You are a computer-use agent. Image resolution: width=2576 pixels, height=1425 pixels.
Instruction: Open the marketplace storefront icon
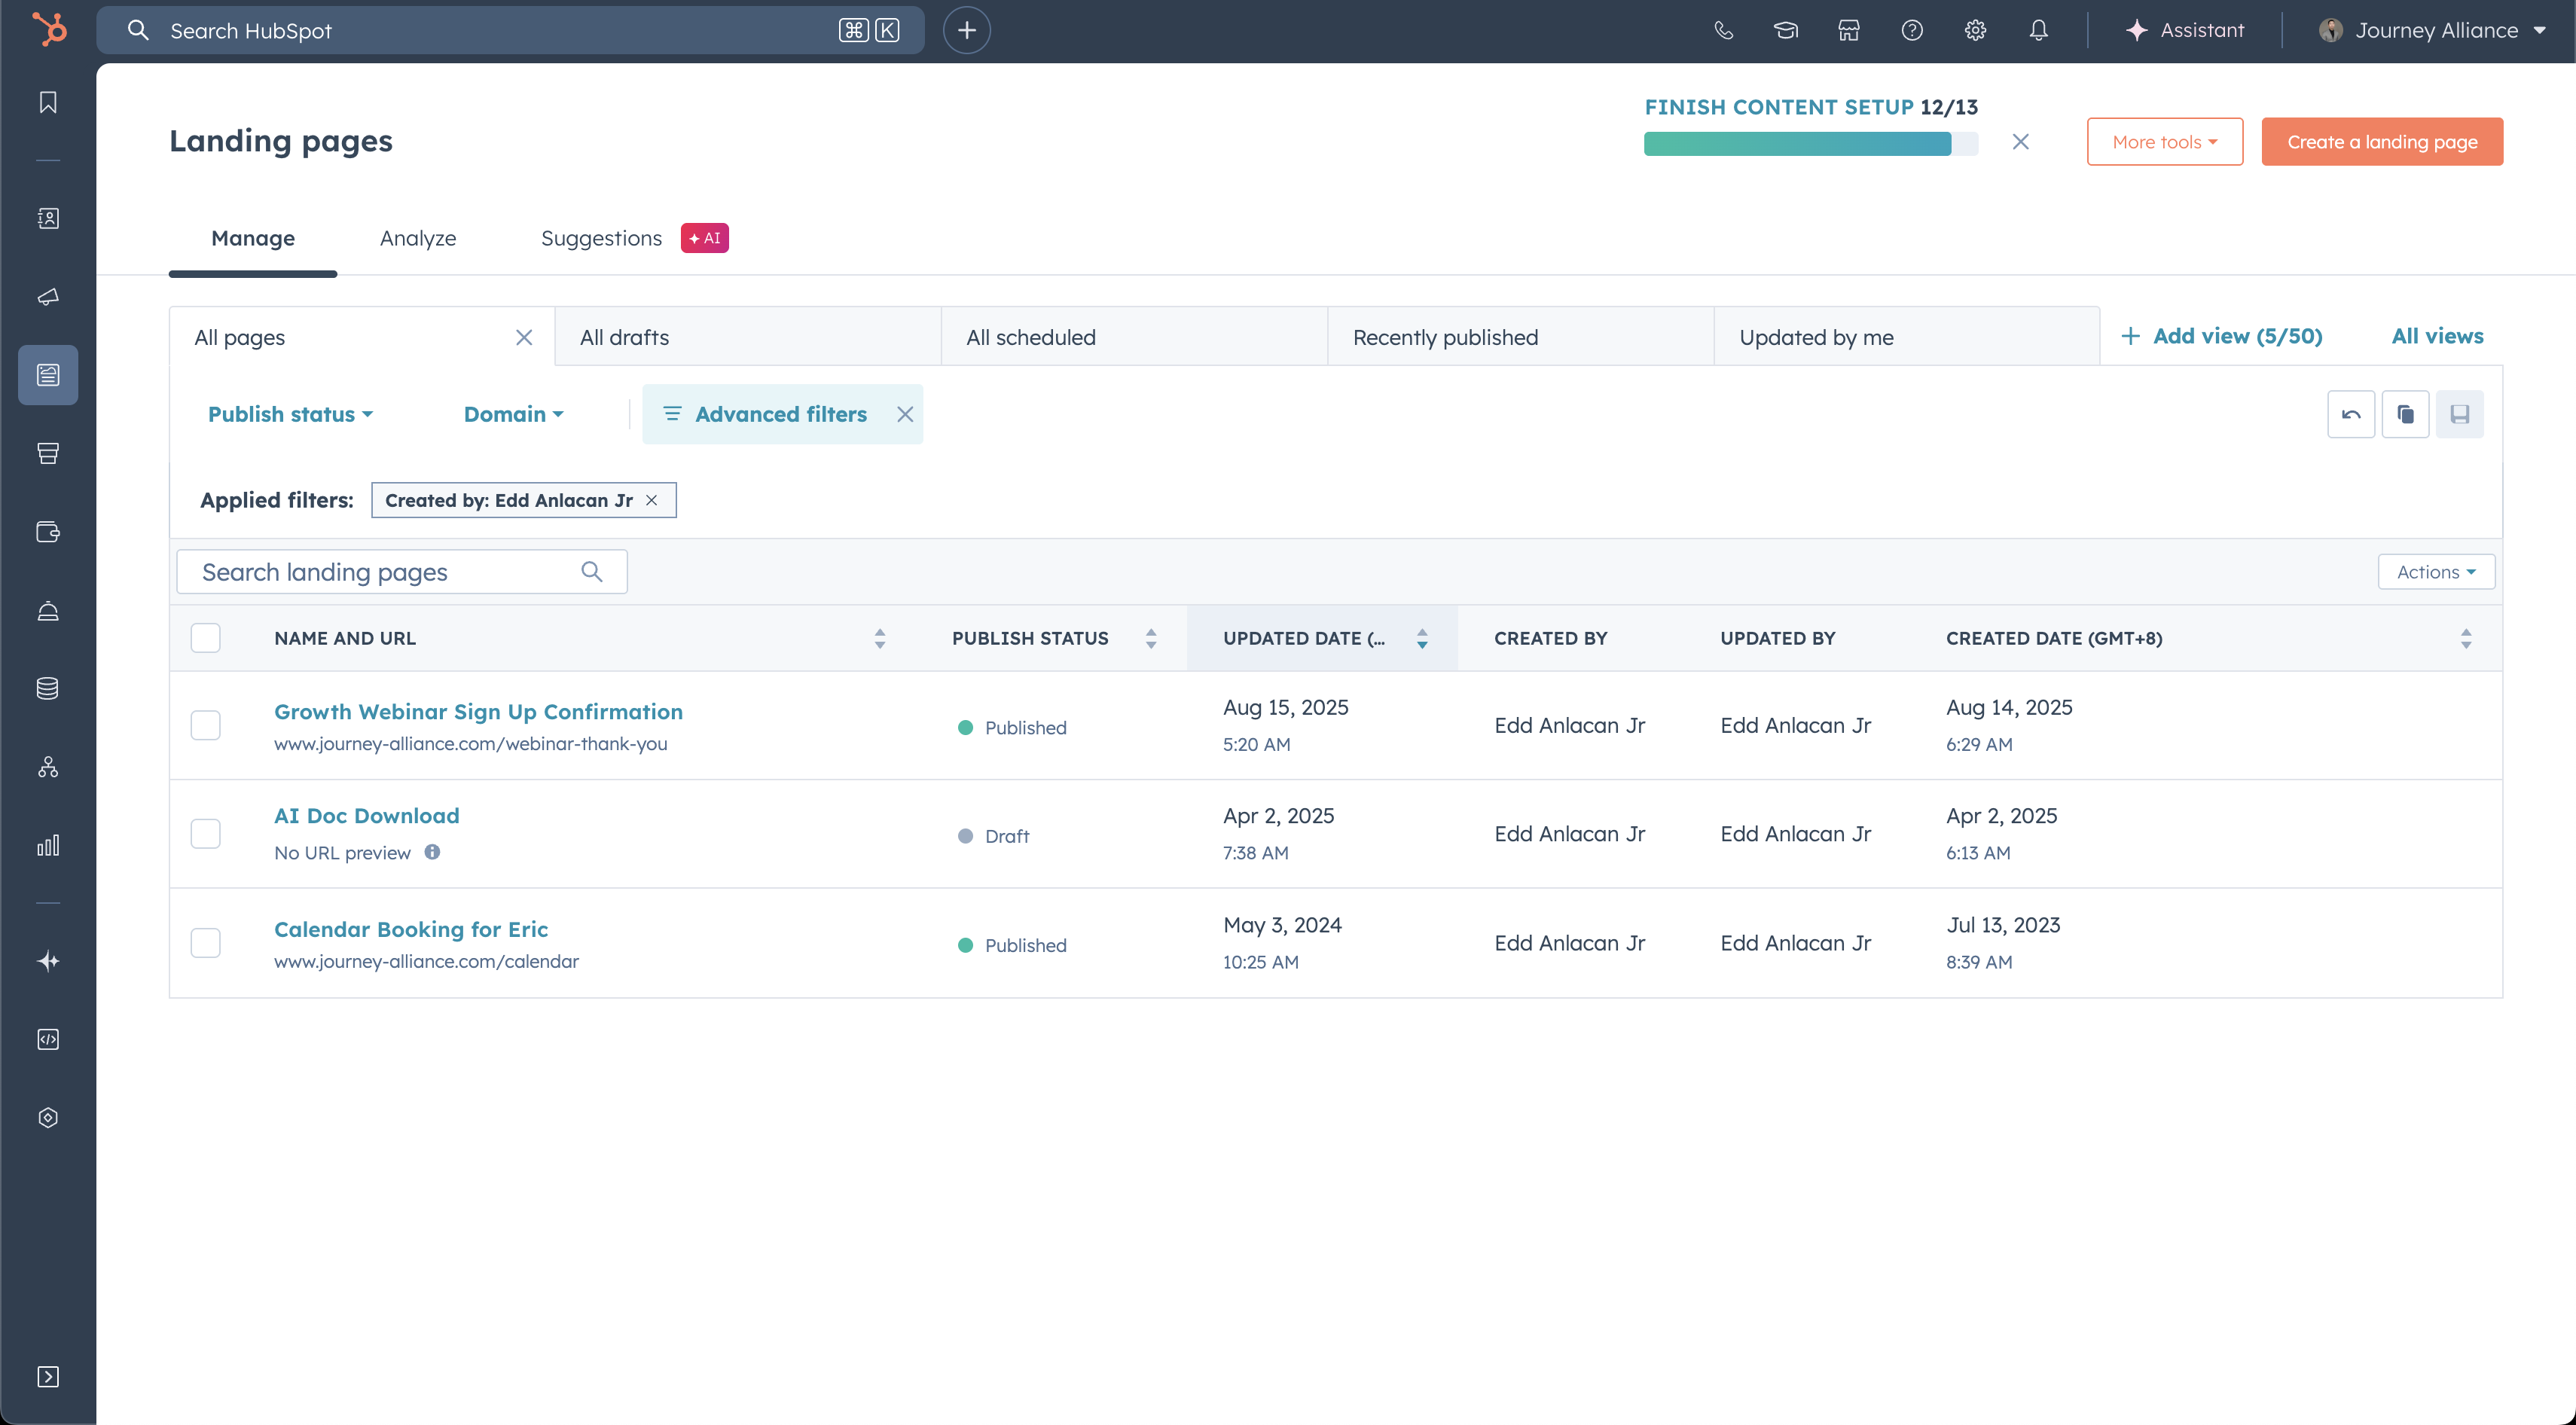pos(1848,30)
